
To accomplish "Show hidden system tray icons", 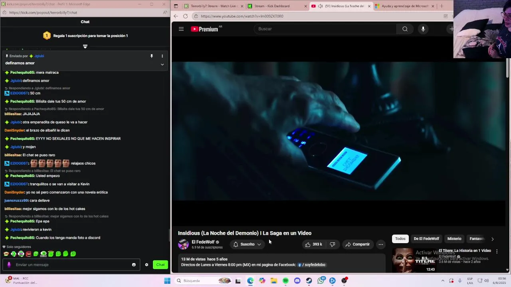I will (442, 281).
